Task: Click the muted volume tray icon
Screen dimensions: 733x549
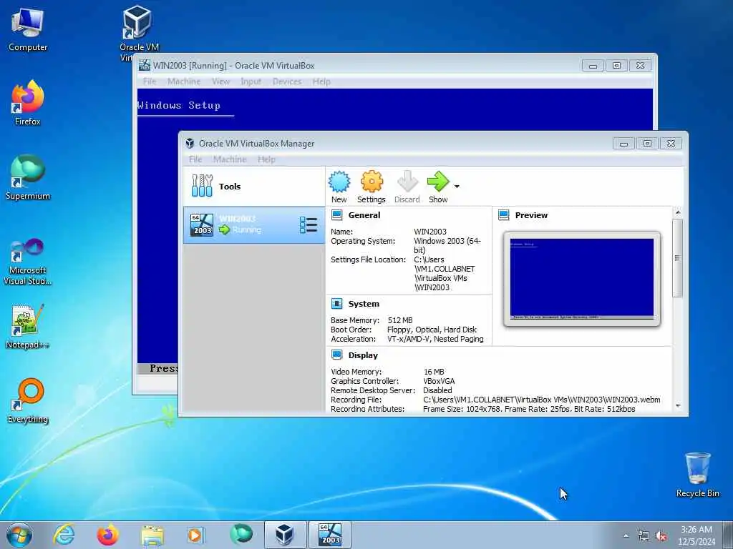Action: [661, 536]
